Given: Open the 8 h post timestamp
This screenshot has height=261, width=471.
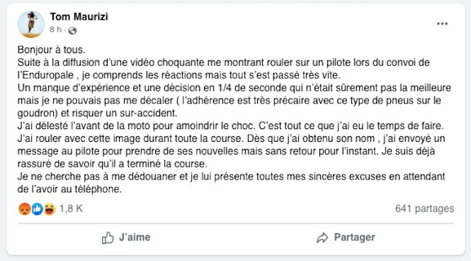Looking at the screenshot, I should coord(55,30).
